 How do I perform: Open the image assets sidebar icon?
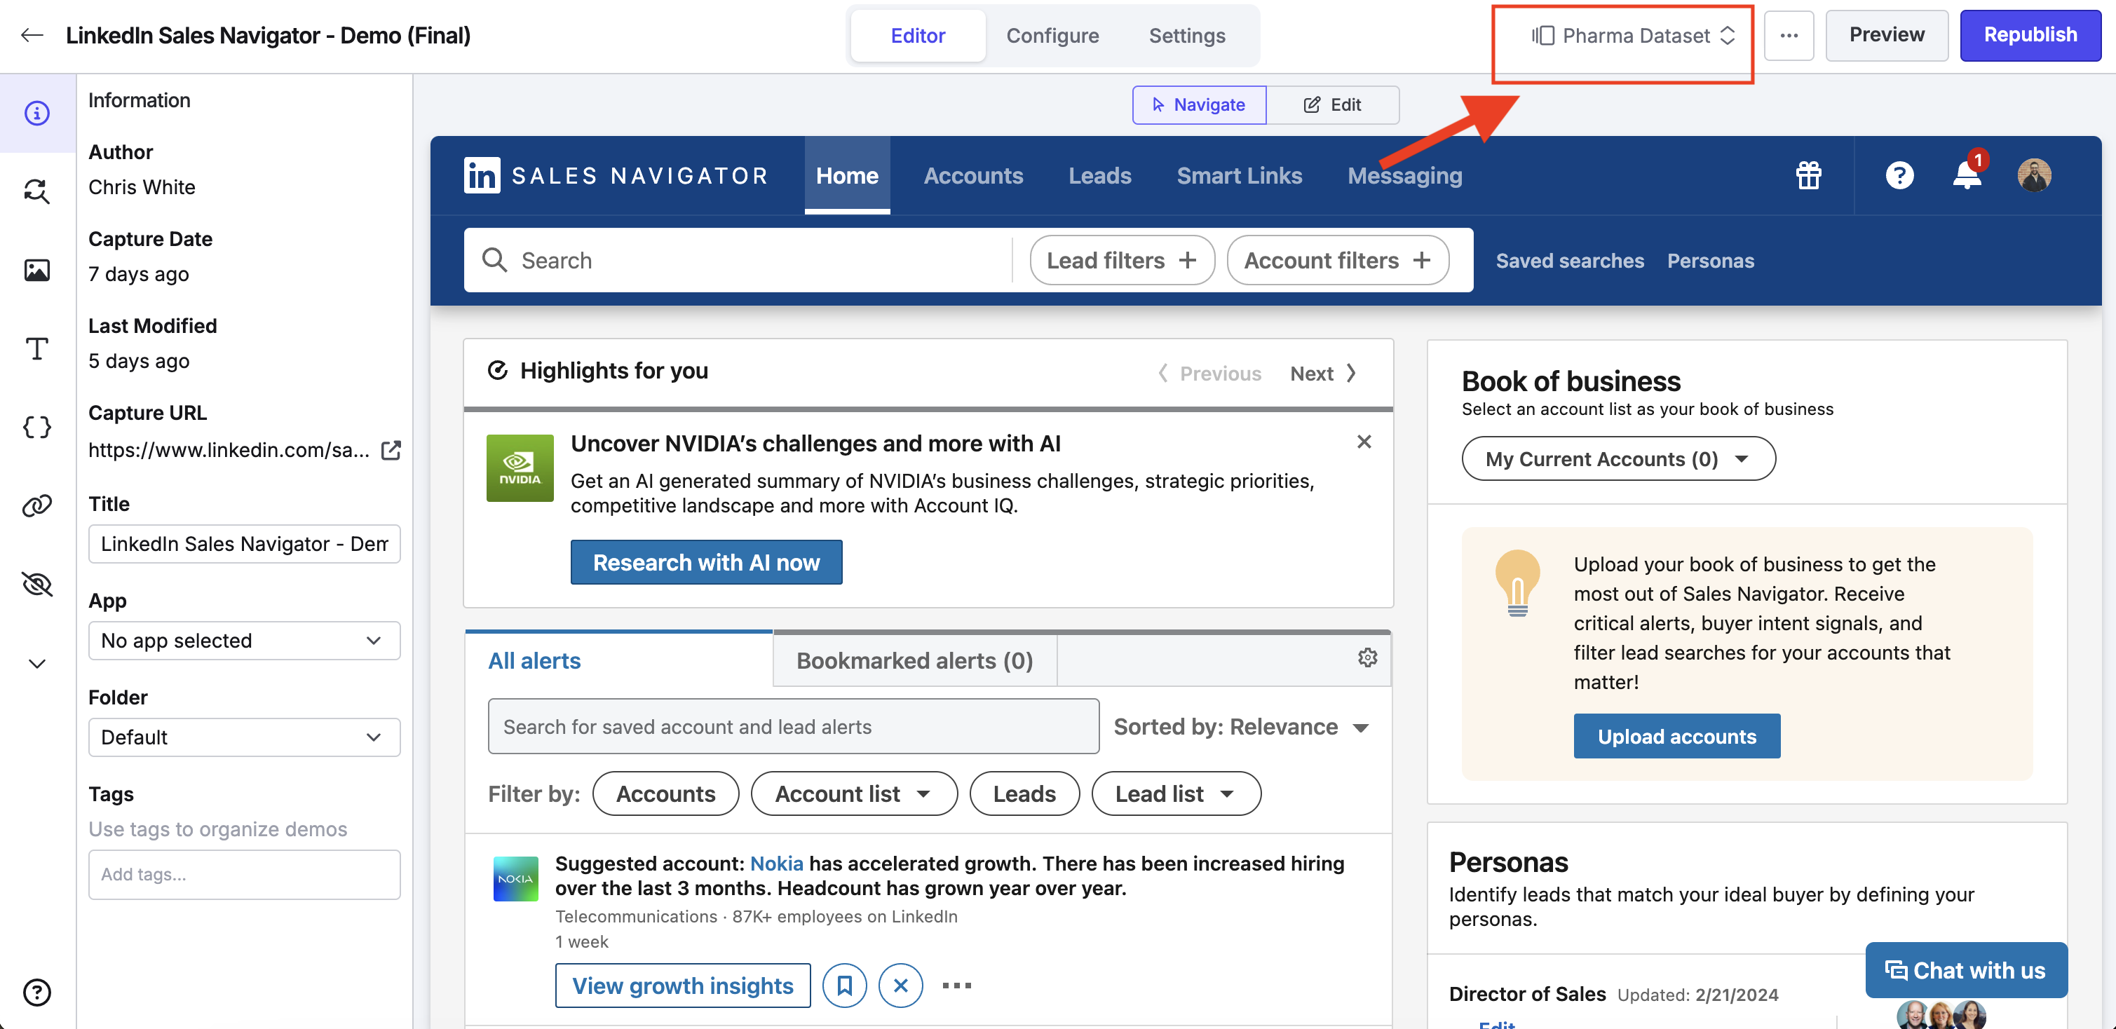[37, 270]
